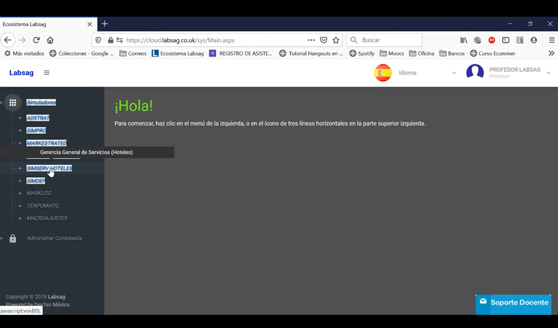
Task: Close the Ecosistema Labsag tab
Action: click(x=90, y=24)
